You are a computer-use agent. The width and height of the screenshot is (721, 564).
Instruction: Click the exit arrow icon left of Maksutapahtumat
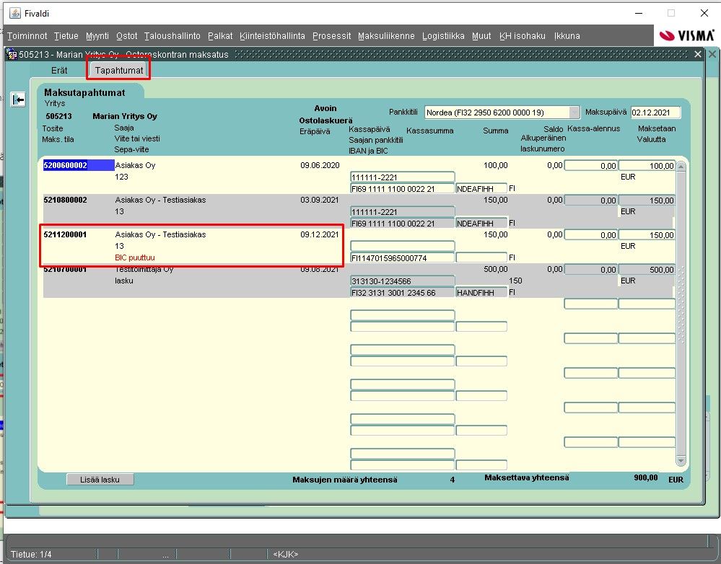click(18, 100)
